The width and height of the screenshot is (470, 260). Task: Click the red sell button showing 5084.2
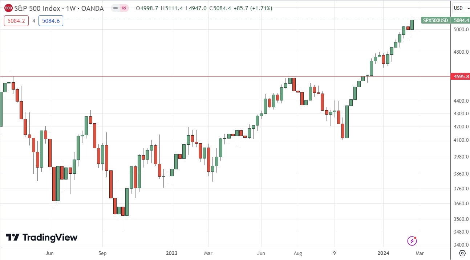[x=16, y=21]
